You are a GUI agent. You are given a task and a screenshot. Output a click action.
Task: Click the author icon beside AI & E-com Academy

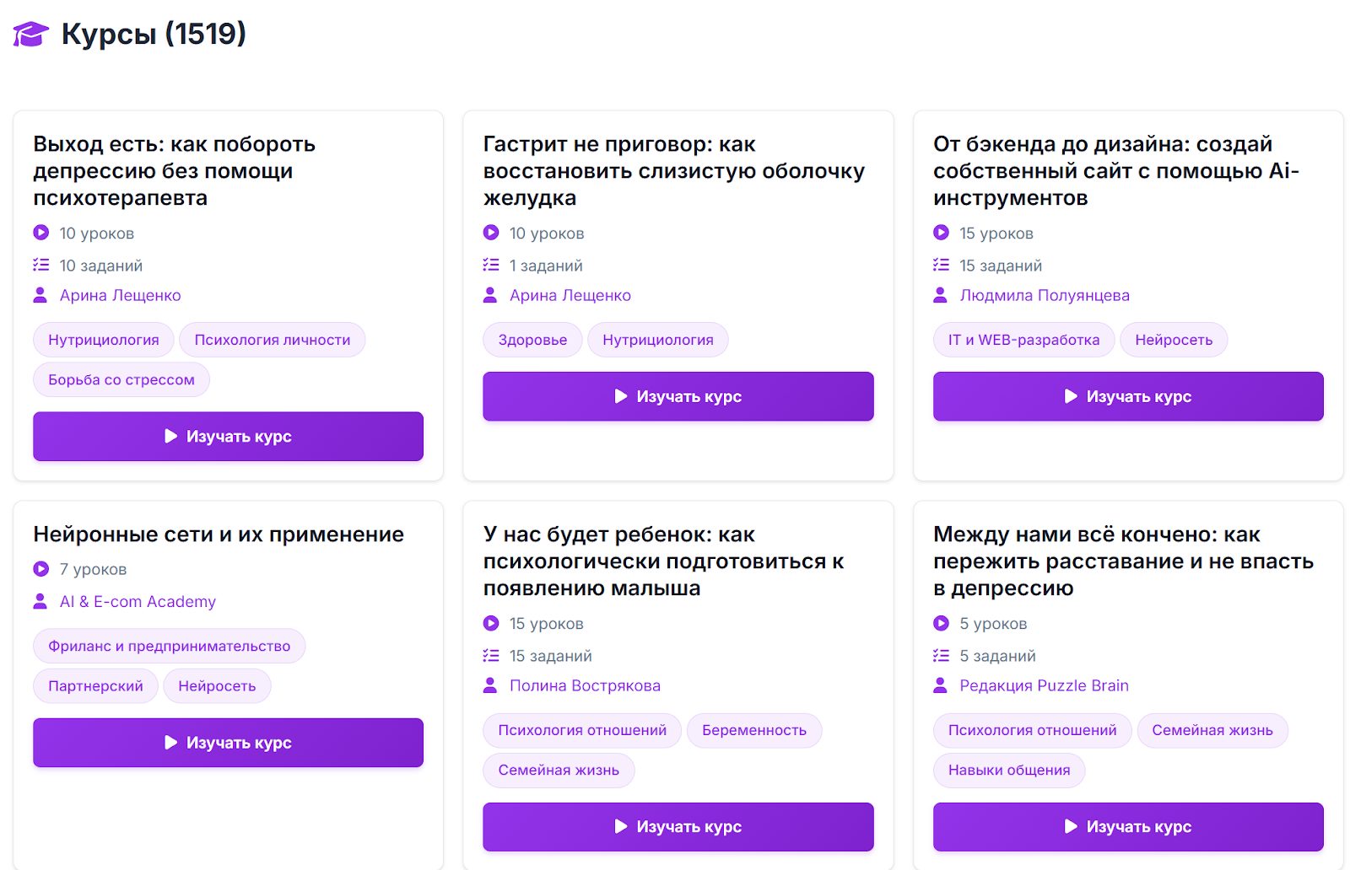40,601
